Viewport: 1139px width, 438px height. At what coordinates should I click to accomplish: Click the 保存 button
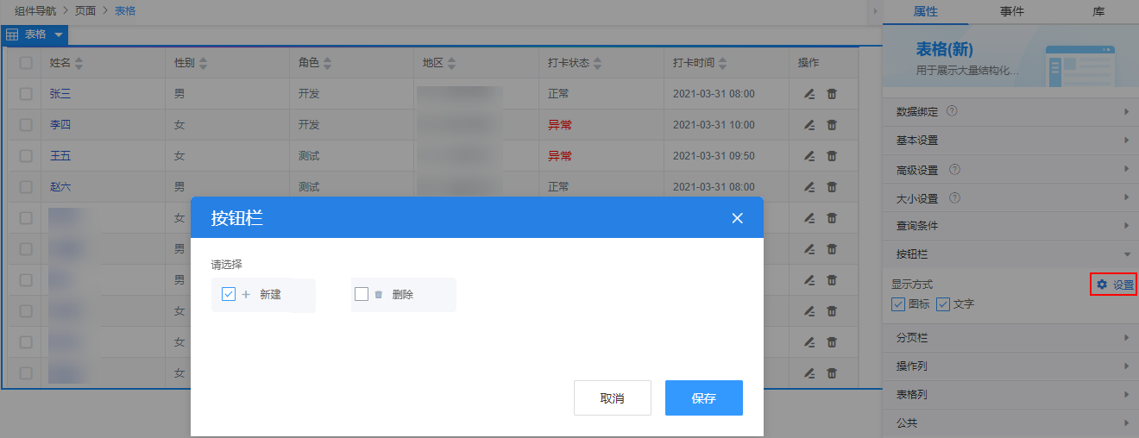(x=704, y=398)
